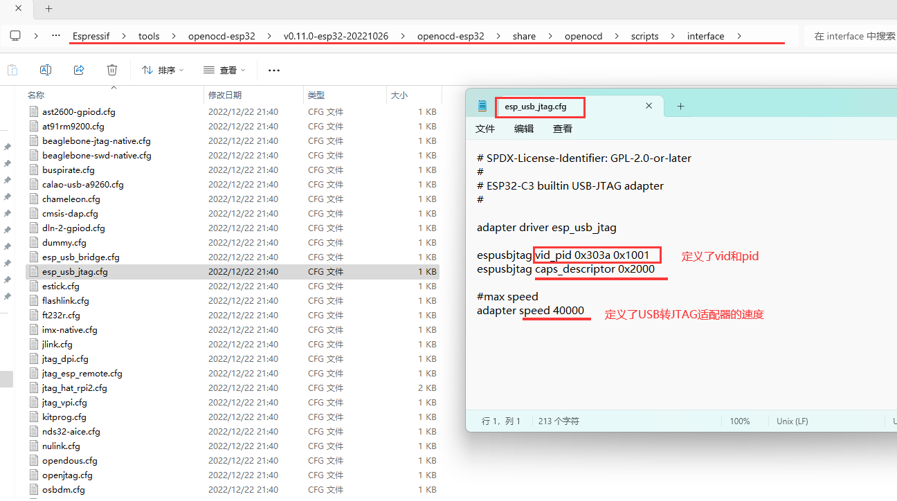This screenshot has width=897, height=501.
Task: Click the file icon of jtag_dpi.cfg
Action: click(35, 358)
